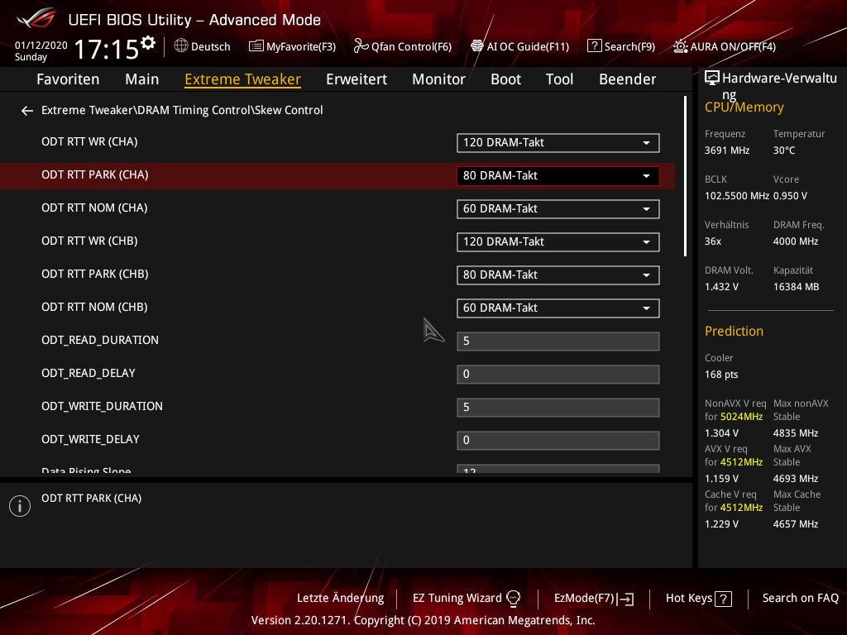Click Qfan Control(F6) label
Viewport: 847px width, 635px height.
click(x=411, y=46)
